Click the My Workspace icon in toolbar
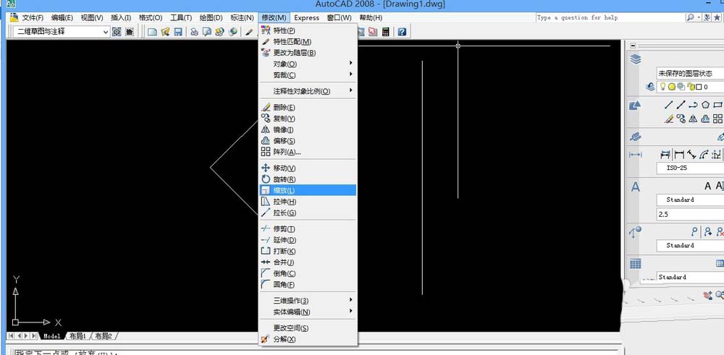Image resolution: width=724 pixels, height=355 pixels. tap(130, 32)
